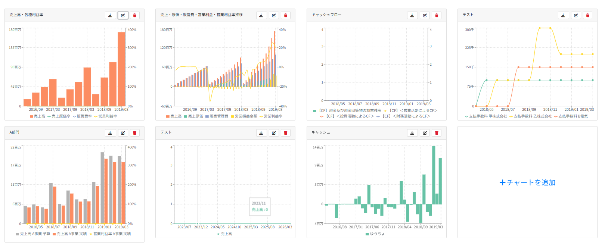Hide 支払手数料 甲株式会社 series

click(x=486, y=116)
